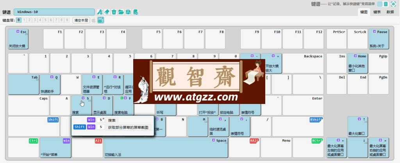
Task: Click the RShift key
Action: point(298,127)
